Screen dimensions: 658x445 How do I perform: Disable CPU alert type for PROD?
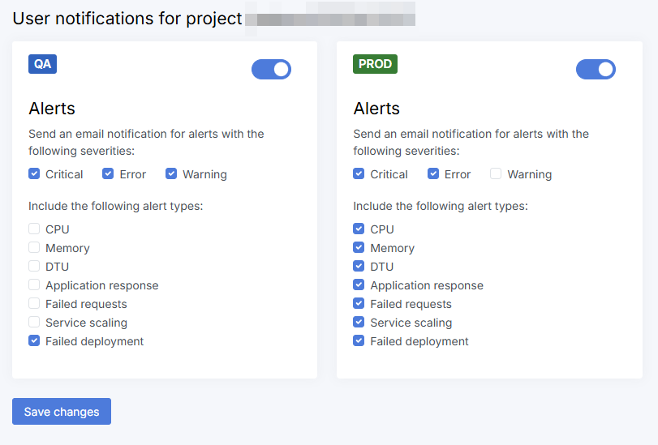[x=359, y=229]
